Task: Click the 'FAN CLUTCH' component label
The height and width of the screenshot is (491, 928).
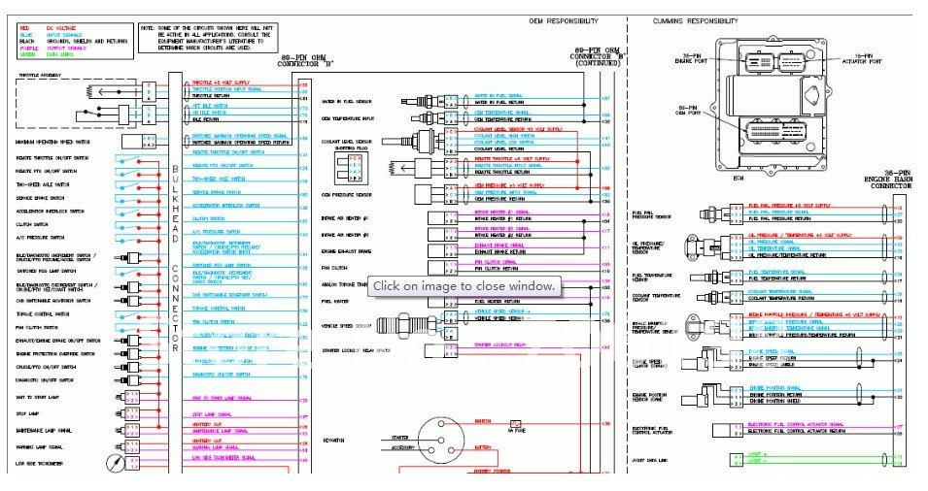Action: (x=334, y=268)
